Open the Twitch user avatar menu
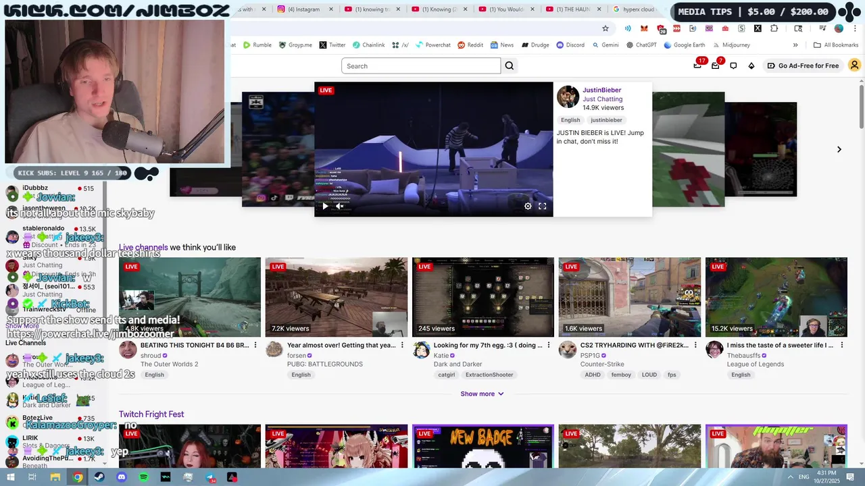 point(854,65)
